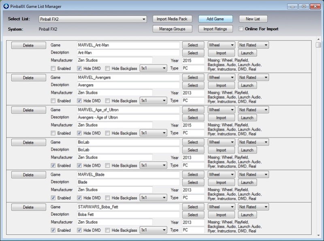324x241 pixels.
Task: Open Manage Groups
Action: [x=173, y=29]
